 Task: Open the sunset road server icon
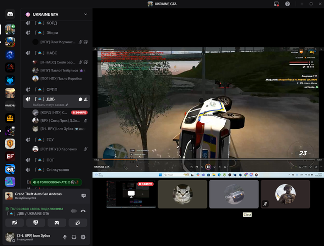tap(10, 93)
